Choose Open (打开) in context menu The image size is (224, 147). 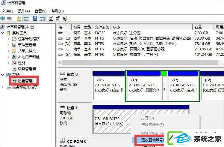point(147,118)
